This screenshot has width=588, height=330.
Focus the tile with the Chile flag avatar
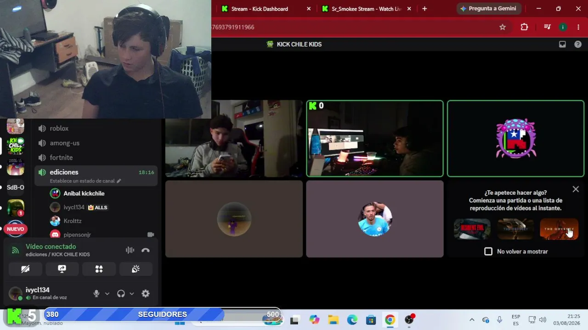[x=515, y=138]
